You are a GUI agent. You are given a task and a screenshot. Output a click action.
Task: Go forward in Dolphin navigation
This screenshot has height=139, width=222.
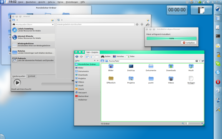(81, 56)
